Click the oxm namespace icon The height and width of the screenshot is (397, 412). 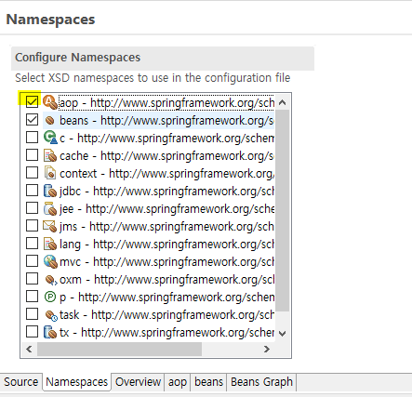51,280
